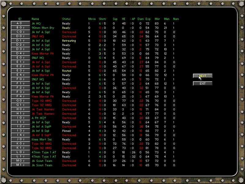Click unit ID button K 0 s
This screenshot has height=184, width=245.
(21, 144)
